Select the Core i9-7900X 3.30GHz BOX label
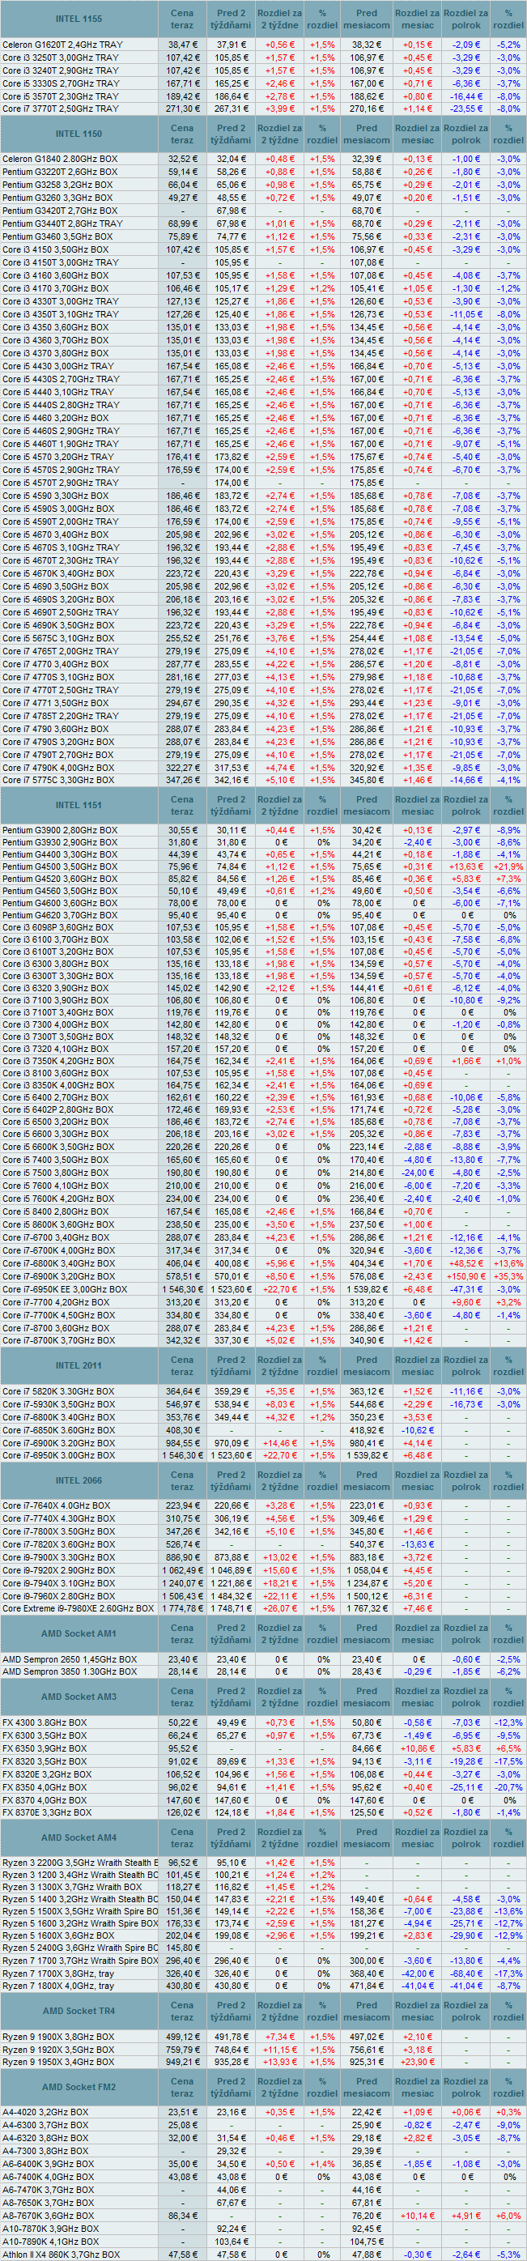527x2261 pixels. (59, 1558)
